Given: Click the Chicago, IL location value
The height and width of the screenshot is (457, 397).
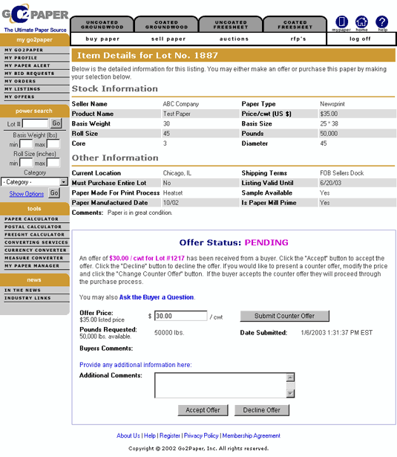Looking at the screenshot, I should click(177, 173).
